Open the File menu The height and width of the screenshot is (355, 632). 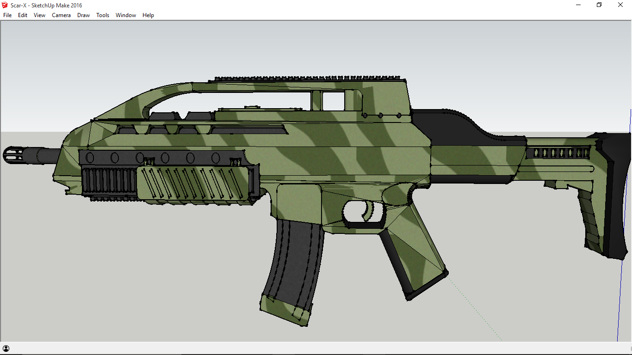pos(7,15)
